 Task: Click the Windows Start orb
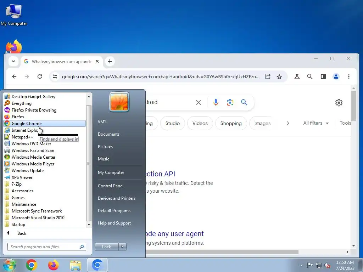click(x=10, y=265)
